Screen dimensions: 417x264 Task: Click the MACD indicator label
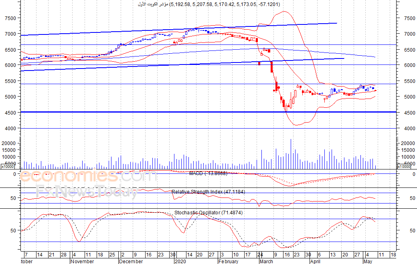pos(208,173)
